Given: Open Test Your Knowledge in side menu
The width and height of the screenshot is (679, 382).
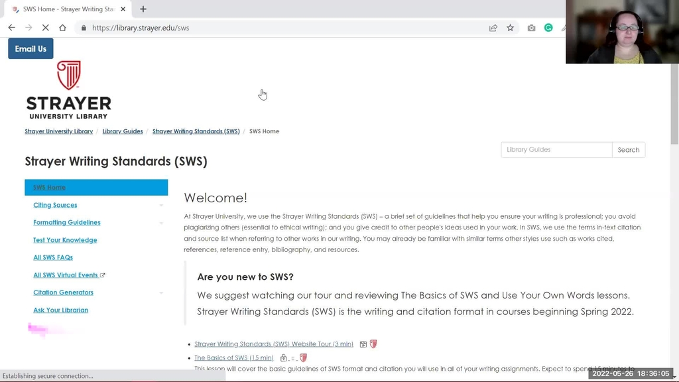Looking at the screenshot, I should 65,240.
